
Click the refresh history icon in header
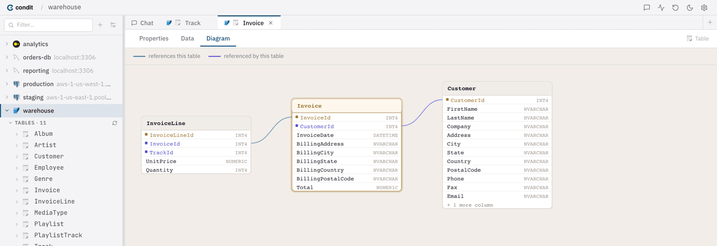click(675, 8)
